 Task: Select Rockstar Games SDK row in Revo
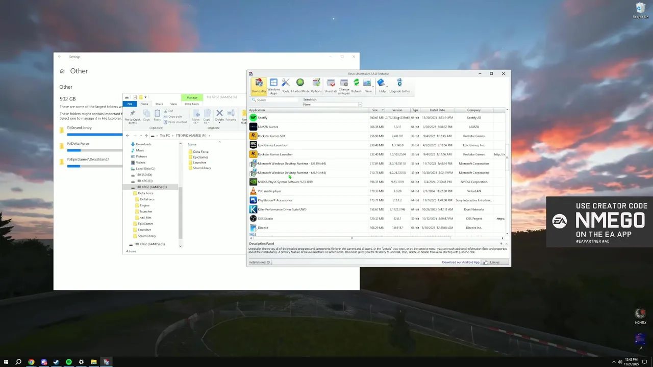(377, 136)
